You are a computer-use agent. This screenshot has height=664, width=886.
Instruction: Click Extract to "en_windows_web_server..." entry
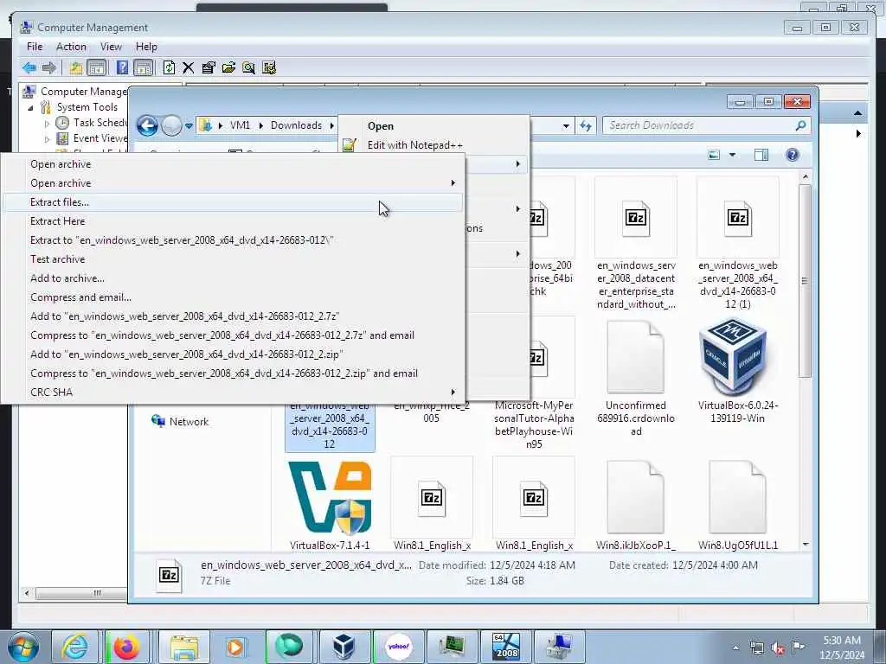232,240
